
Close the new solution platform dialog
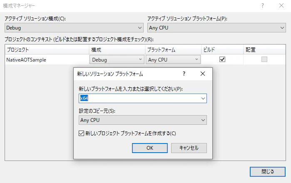point(203,74)
